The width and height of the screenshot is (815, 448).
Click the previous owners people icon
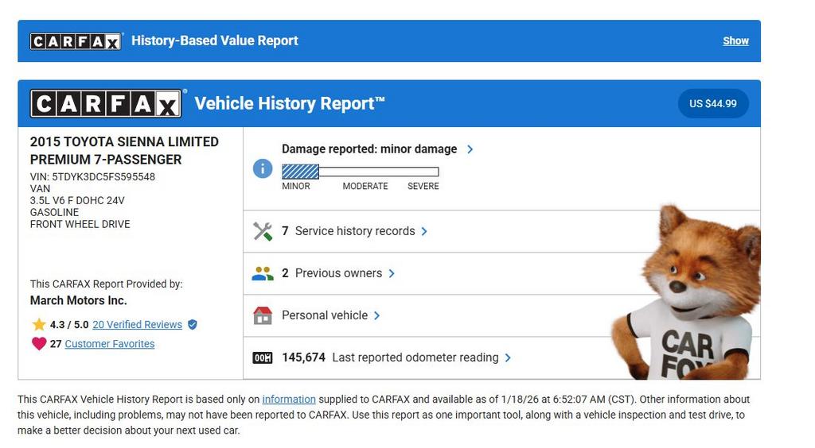[263, 273]
